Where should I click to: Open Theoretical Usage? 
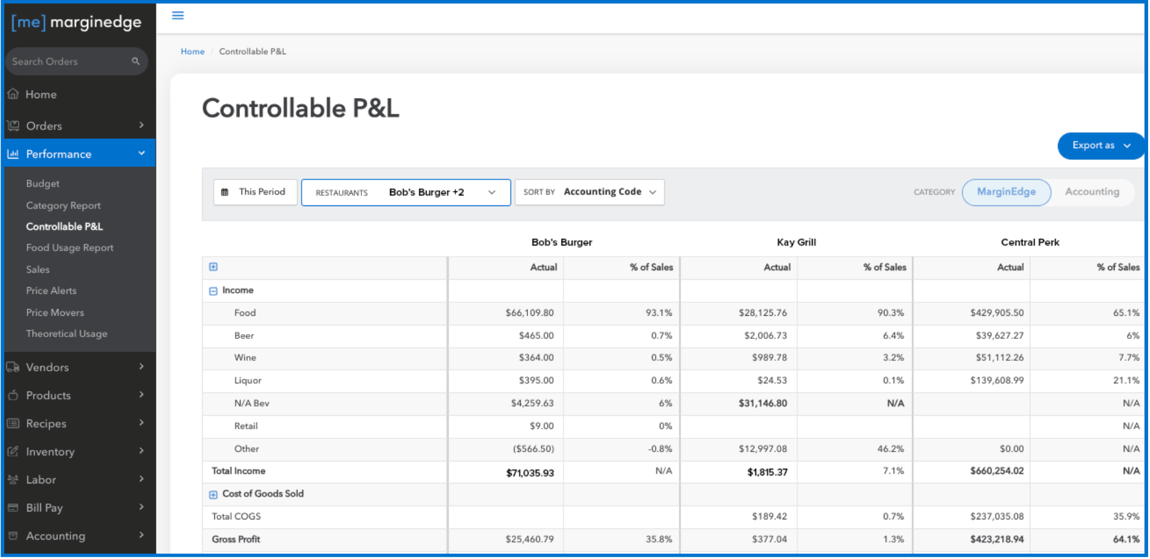point(67,334)
